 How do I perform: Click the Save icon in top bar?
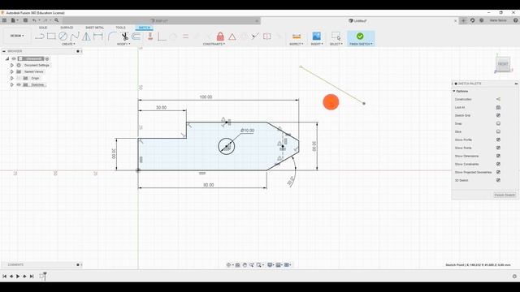(25, 20)
